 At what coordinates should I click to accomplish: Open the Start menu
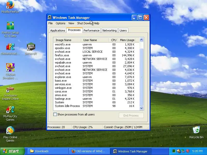pos(12,151)
